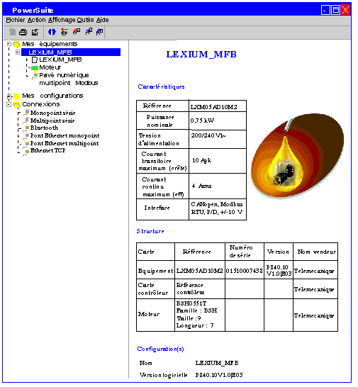Click the Configuration(s) section heading

click(x=160, y=349)
